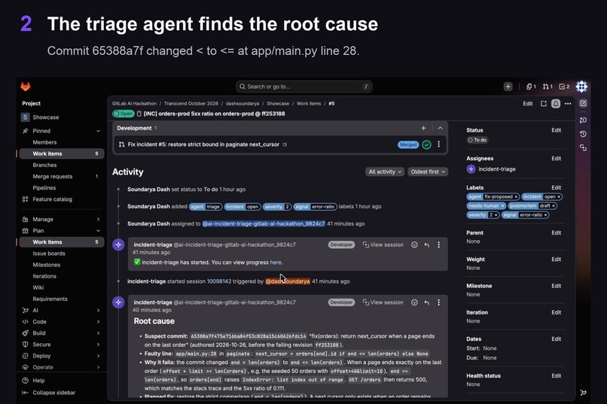Reply to the Root cause comment
The image size is (607, 404).
point(426,302)
